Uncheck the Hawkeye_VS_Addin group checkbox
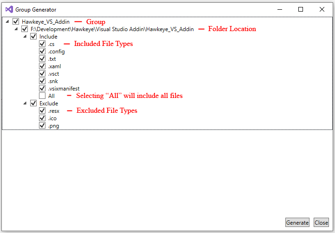This screenshot has width=335, height=233. pos(16,21)
